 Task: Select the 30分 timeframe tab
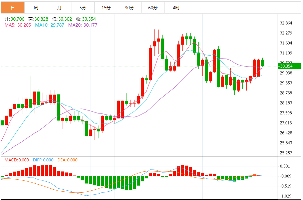coord(130,8)
